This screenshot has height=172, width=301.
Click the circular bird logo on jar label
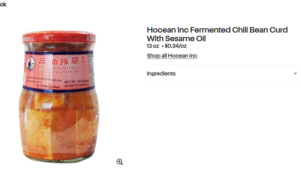[30, 63]
